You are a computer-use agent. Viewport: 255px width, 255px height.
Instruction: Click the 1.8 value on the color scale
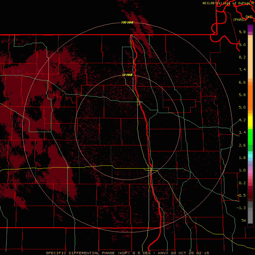coord(242,158)
